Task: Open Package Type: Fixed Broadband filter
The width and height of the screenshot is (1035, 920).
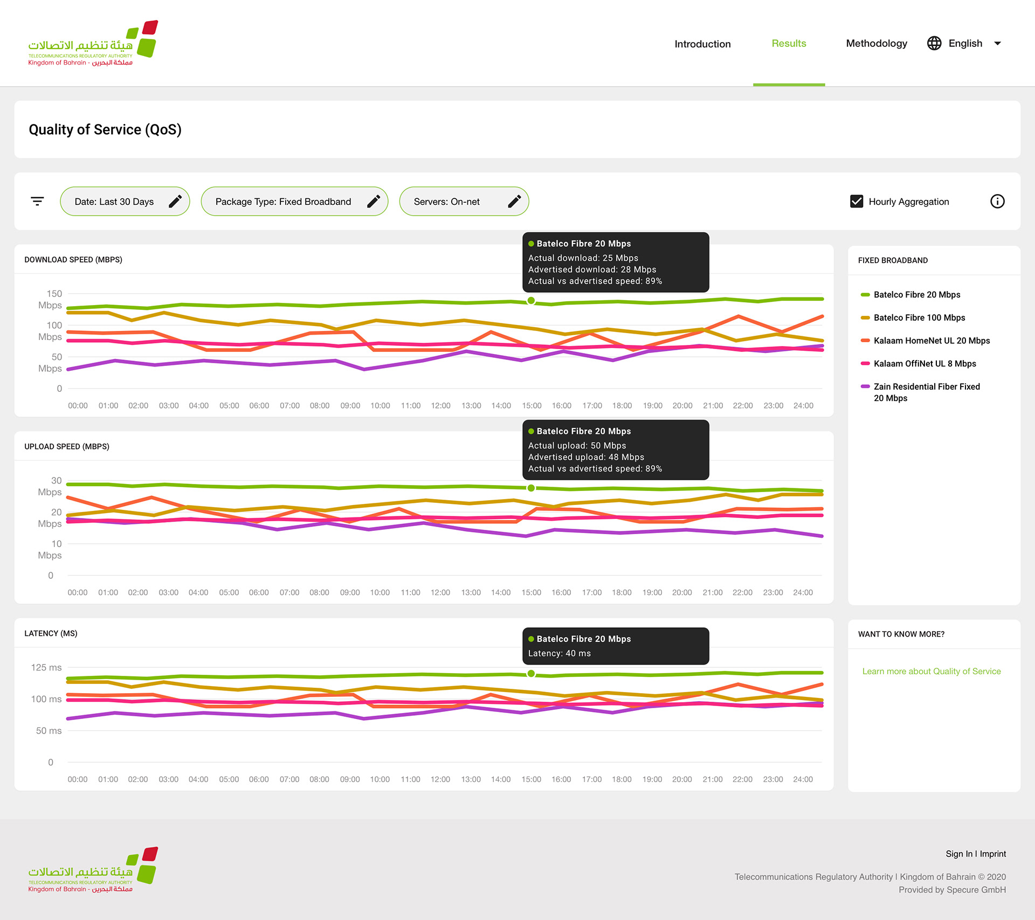Action: tap(283, 202)
